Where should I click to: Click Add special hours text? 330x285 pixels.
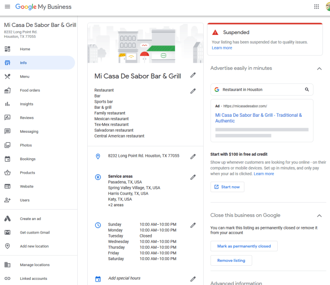tap(124, 278)
